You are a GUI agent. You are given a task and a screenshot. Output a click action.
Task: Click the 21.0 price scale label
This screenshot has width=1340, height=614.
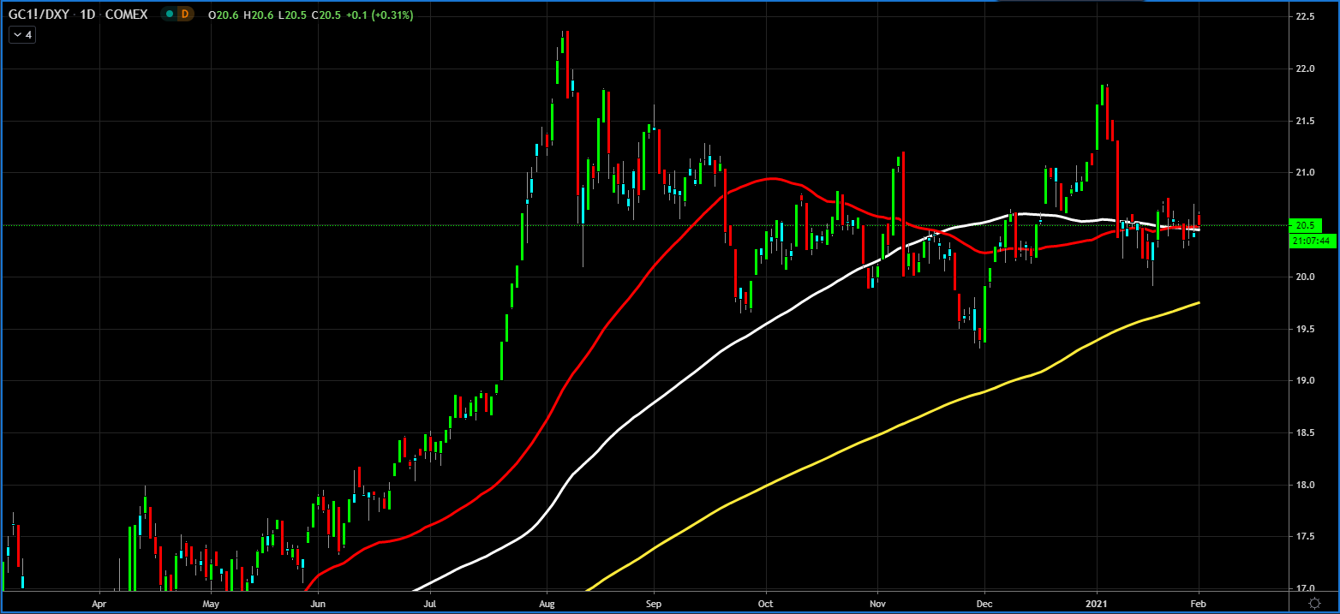coord(1305,173)
